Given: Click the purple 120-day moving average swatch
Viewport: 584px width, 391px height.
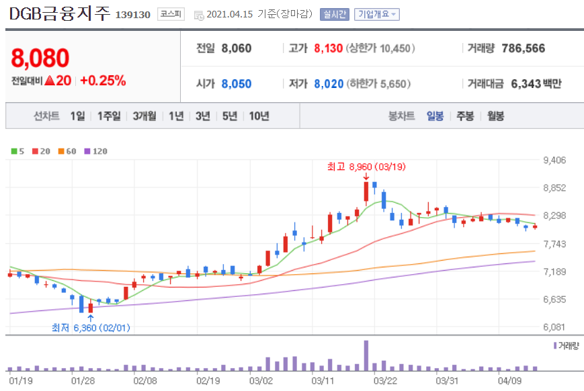Looking at the screenshot, I should click(87, 151).
